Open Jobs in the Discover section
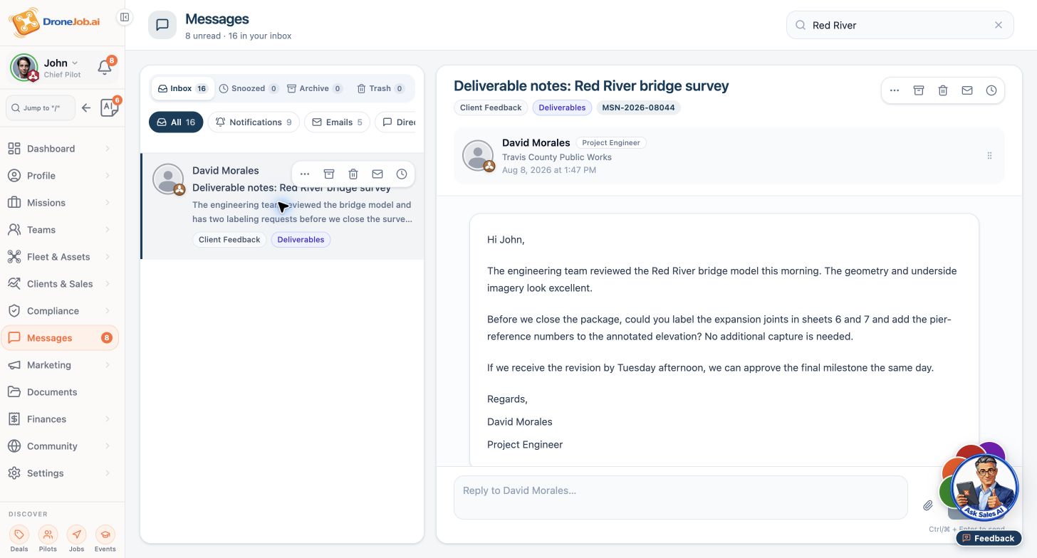The image size is (1037, 558). [76, 539]
